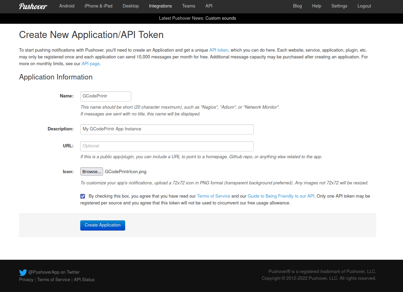The height and width of the screenshot is (292, 403).
Task: Select API in the top navigation
Action: [x=209, y=6]
